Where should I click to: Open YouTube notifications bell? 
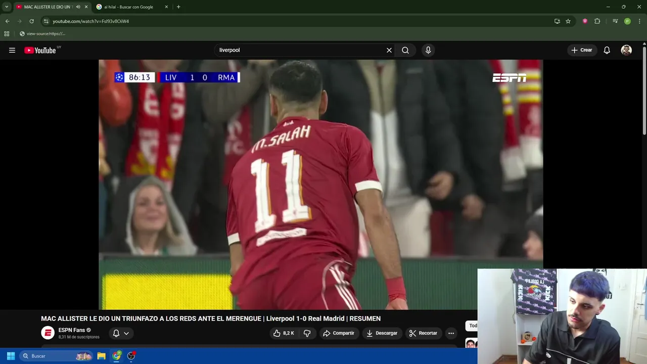click(607, 50)
